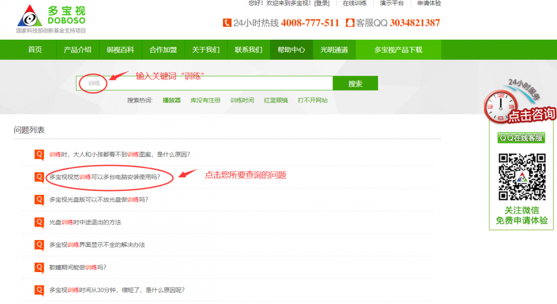Open question 训练时，大人和小孩都看不到训练图案
Viewport: 557px width, 304px height.
click(x=120, y=154)
